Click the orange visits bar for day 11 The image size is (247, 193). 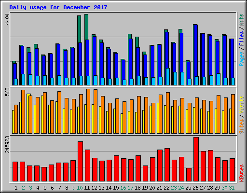pyautogui.click(x=88, y=111)
